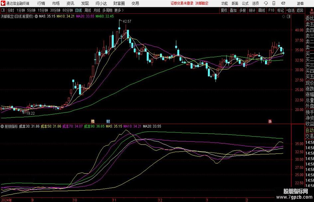Switch to the 30分钟 period tab
Viewport: 314px width, 202px height.
pos(55,10)
